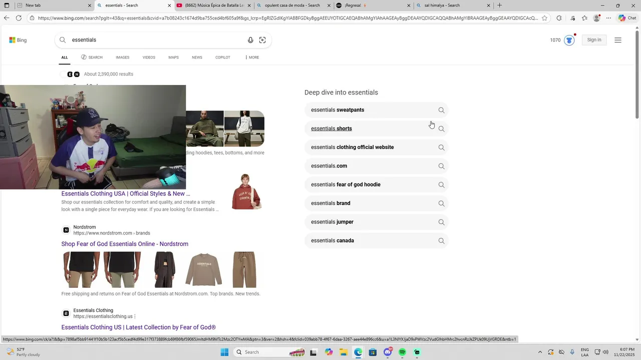Search suggestion essentials sweatpants
This screenshot has height=360, width=641.
tap(376, 110)
